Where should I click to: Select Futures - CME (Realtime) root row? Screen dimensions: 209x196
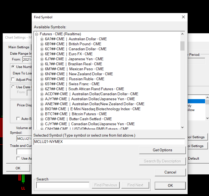[60, 34]
